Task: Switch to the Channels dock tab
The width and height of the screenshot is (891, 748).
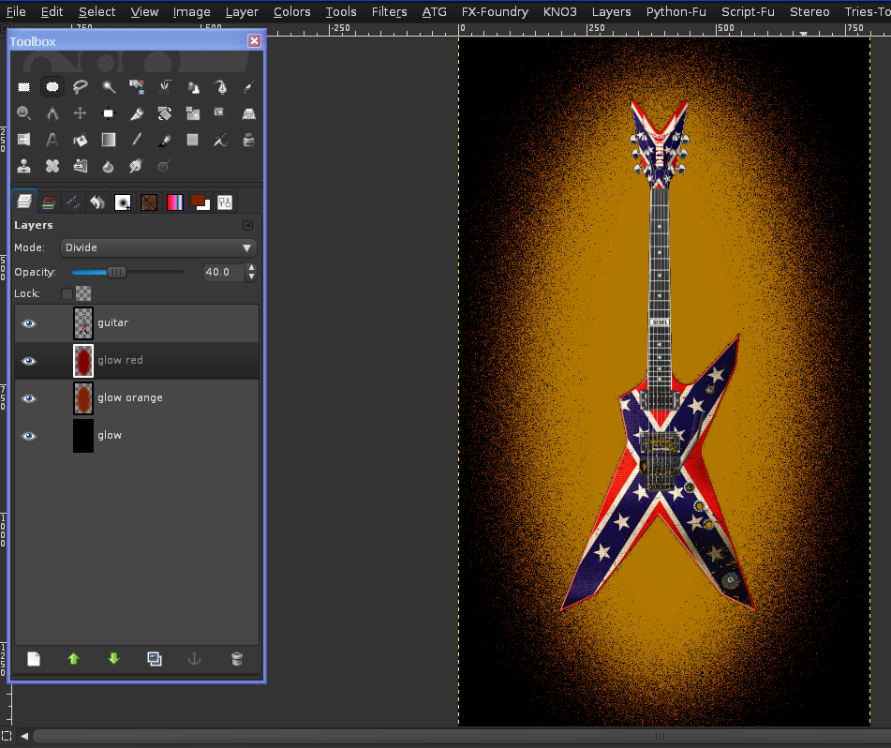Action: click(x=49, y=202)
